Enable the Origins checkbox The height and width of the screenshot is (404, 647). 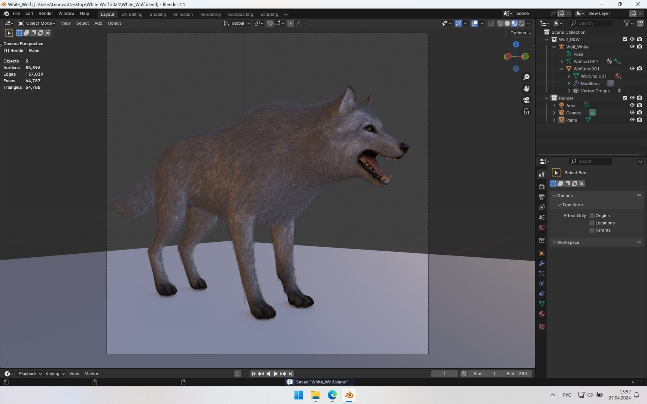[592, 216]
